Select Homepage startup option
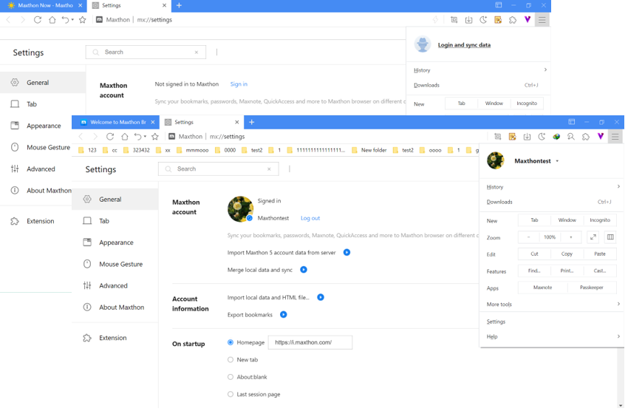Viewport: 628px width, 411px height. 231,342
